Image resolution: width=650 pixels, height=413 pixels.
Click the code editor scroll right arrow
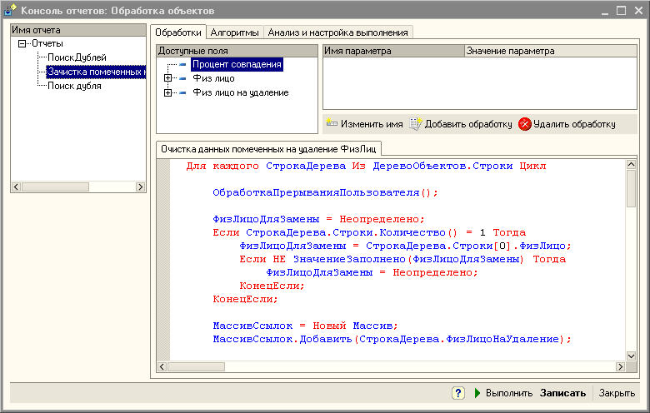(620, 366)
